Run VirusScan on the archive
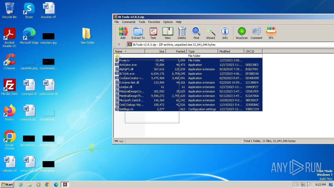 (x=242, y=33)
